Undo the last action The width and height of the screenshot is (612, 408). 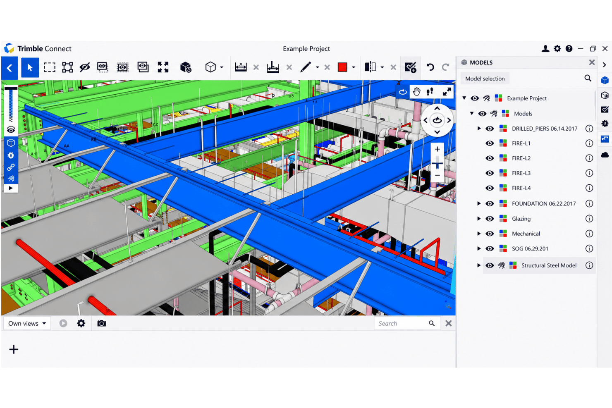click(430, 67)
